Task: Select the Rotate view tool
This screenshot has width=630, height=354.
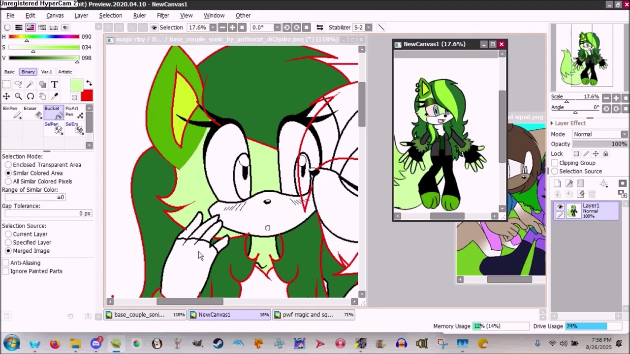Action: pos(30,96)
